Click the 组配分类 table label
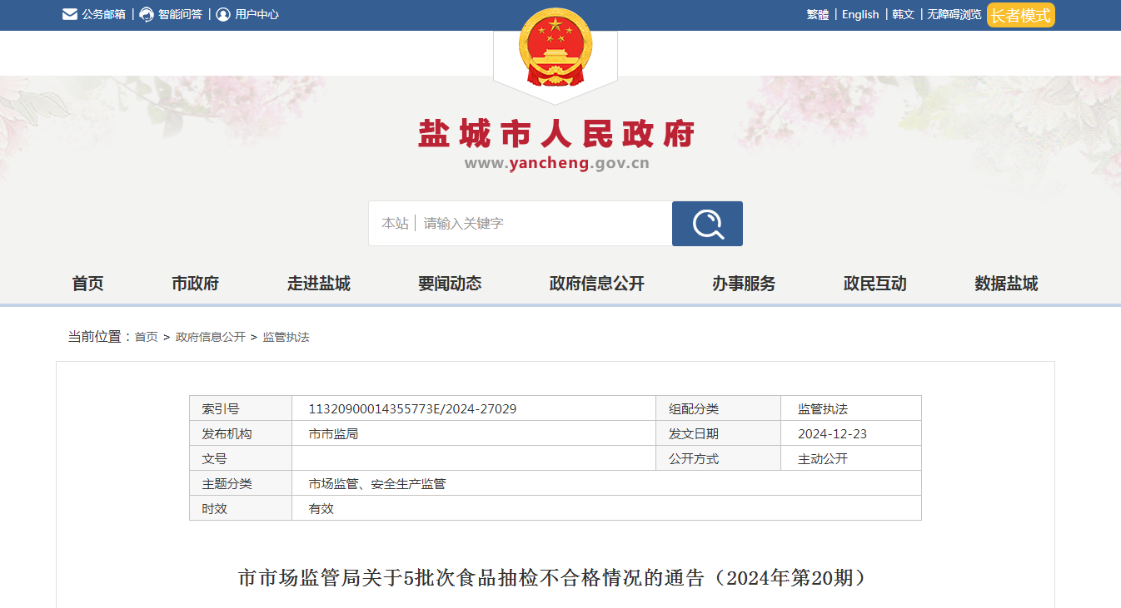Screen dimensions: 1121x608 point(694,409)
